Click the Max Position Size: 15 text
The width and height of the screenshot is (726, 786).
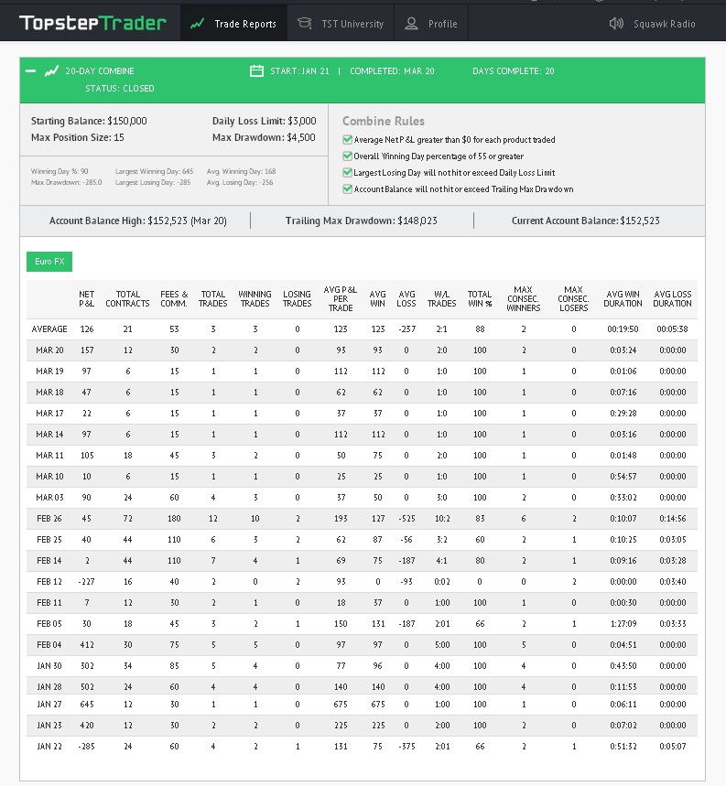[77, 137]
